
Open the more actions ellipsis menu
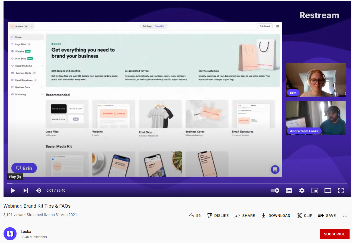tap(345, 216)
